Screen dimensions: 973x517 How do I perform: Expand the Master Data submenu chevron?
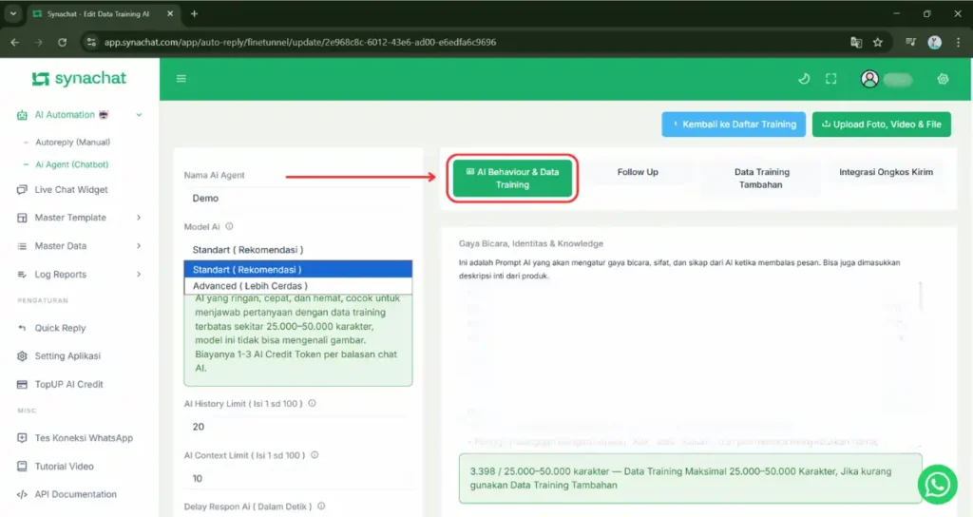click(139, 246)
